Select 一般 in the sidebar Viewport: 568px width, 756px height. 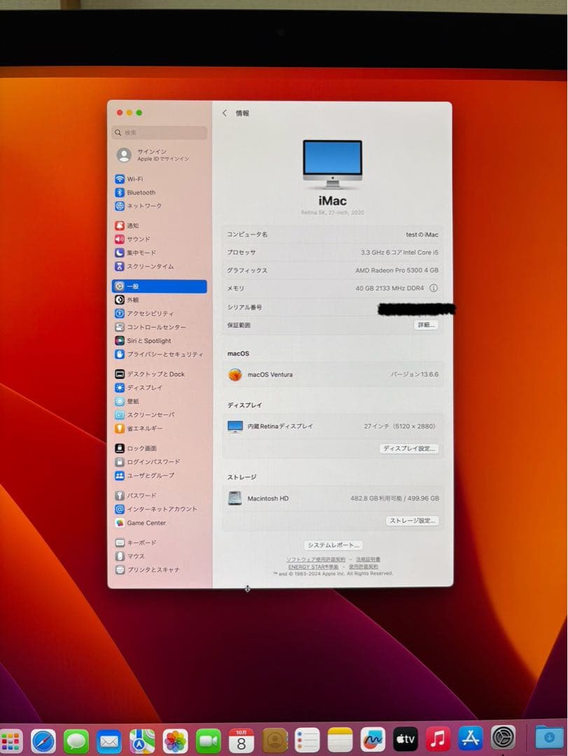click(x=159, y=286)
